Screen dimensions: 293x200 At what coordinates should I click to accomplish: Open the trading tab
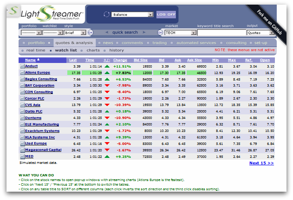(160, 43)
